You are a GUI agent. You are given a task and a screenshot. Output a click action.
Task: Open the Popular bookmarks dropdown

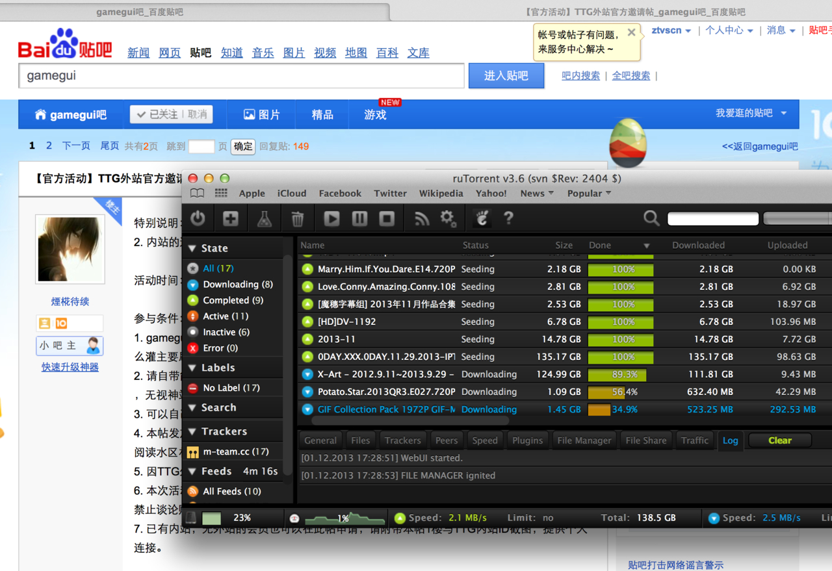coord(589,194)
